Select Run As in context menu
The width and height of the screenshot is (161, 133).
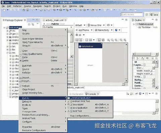pos(43,98)
